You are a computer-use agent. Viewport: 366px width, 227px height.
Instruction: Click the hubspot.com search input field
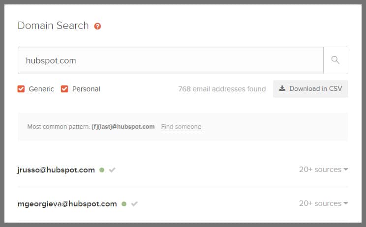pyautogui.click(x=170, y=60)
